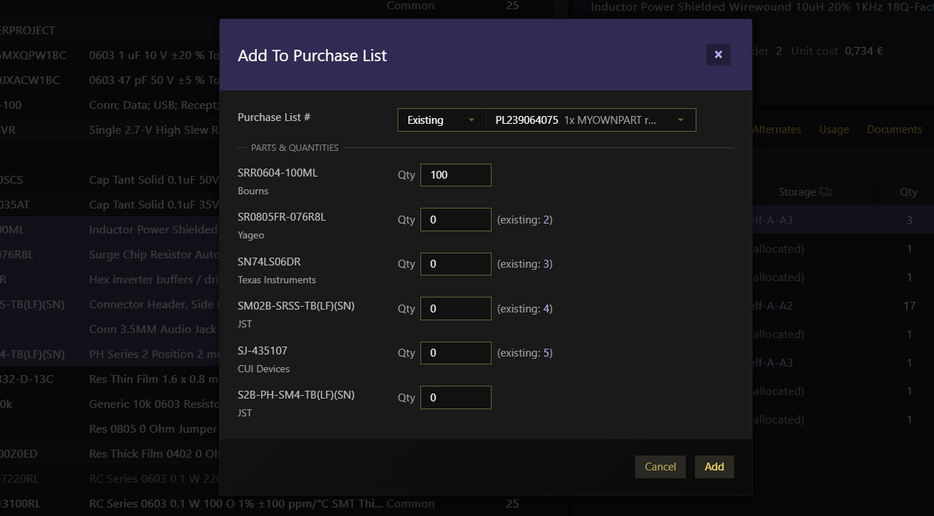This screenshot has height=516, width=934.
Task: Select the 'Cap Tant Solid 0.1uF 50V' row
Action: pos(110,179)
